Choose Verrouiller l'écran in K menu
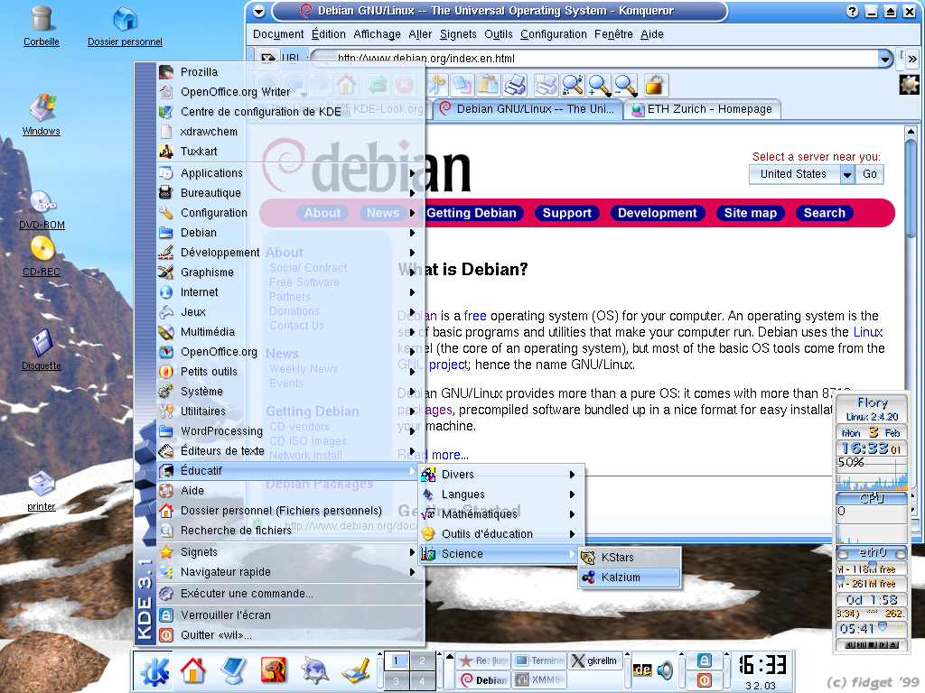 pyautogui.click(x=290, y=614)
